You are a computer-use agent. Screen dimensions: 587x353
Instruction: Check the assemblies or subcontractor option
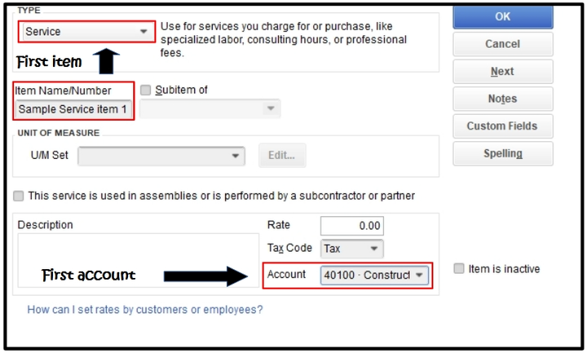click(18, 196)
